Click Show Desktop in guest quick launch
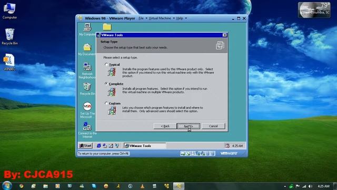Screen dimensions: 337x190 click(111, 146)
